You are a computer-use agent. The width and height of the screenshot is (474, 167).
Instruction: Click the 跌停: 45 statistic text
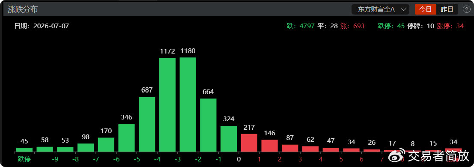coord(391,26)
